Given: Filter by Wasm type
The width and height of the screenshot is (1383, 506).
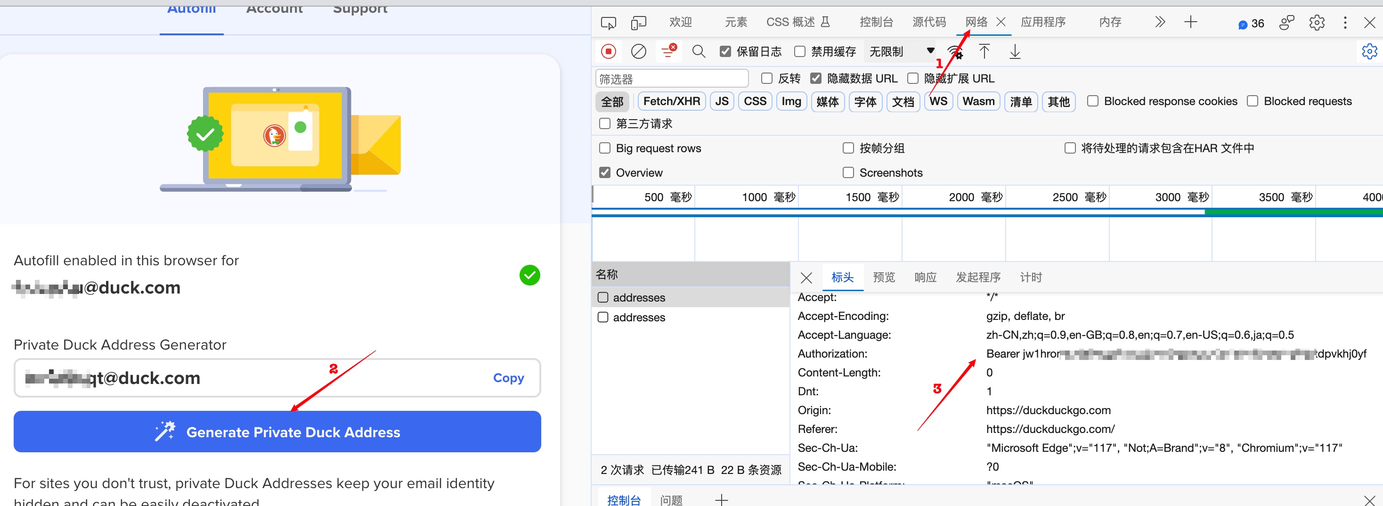Looking at the screenshot, I should (978, 101).
